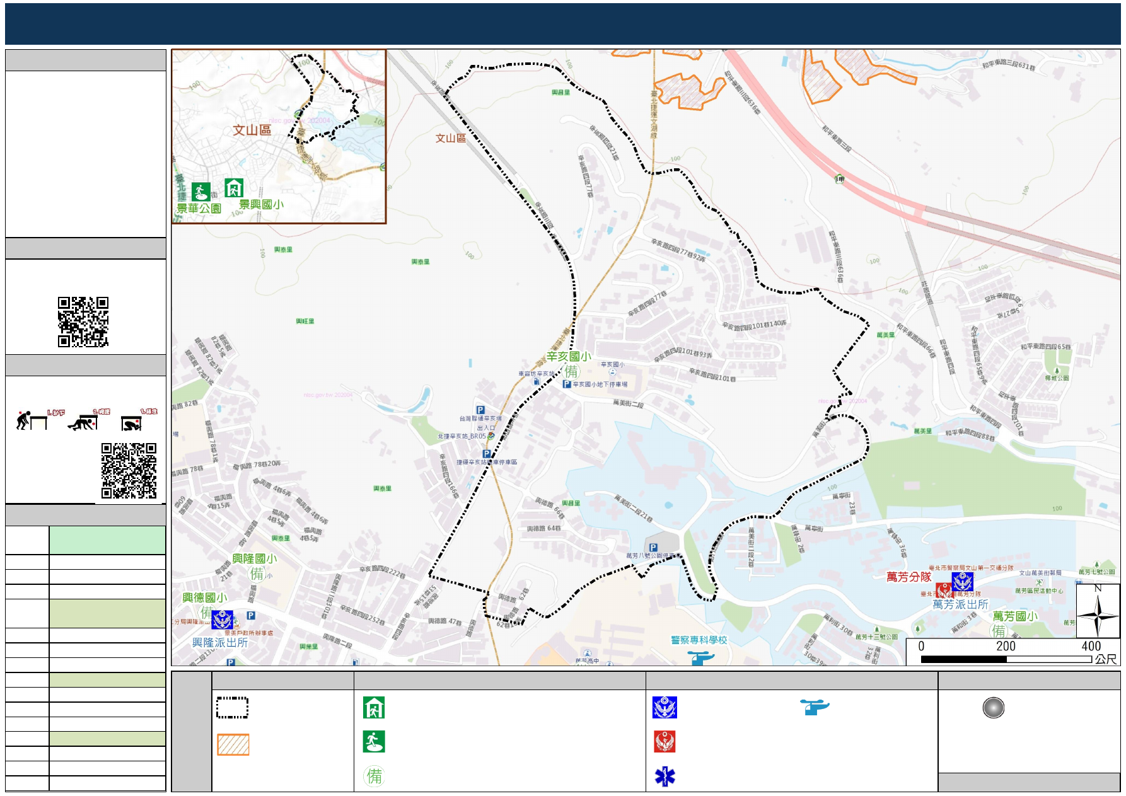Click the third earthquake hold-on pictogram
Image resolution: width=1126 pixels, height=796 pixels.
click(x=139, y=419)
